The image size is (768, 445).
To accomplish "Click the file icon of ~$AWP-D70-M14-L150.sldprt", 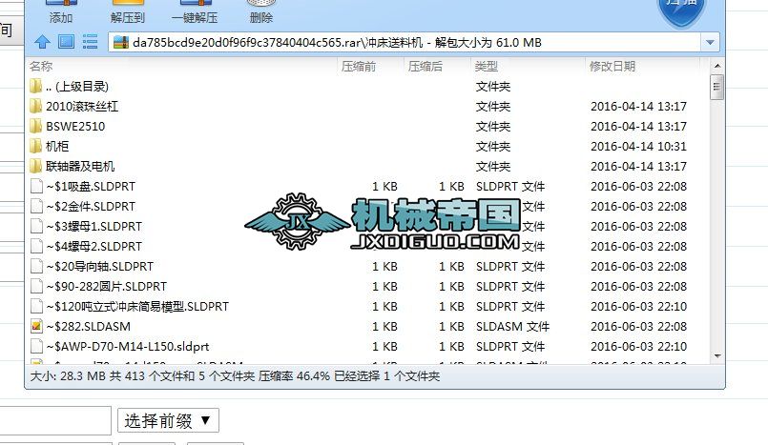I will pos(36,346).
